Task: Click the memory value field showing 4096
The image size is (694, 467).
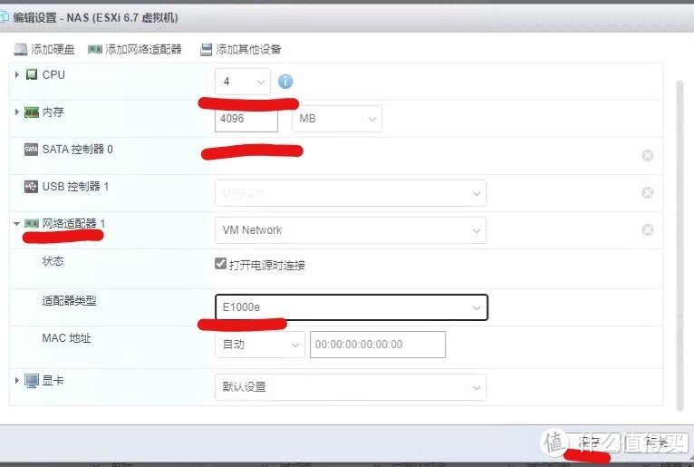Action: click(x=246, y=119)
